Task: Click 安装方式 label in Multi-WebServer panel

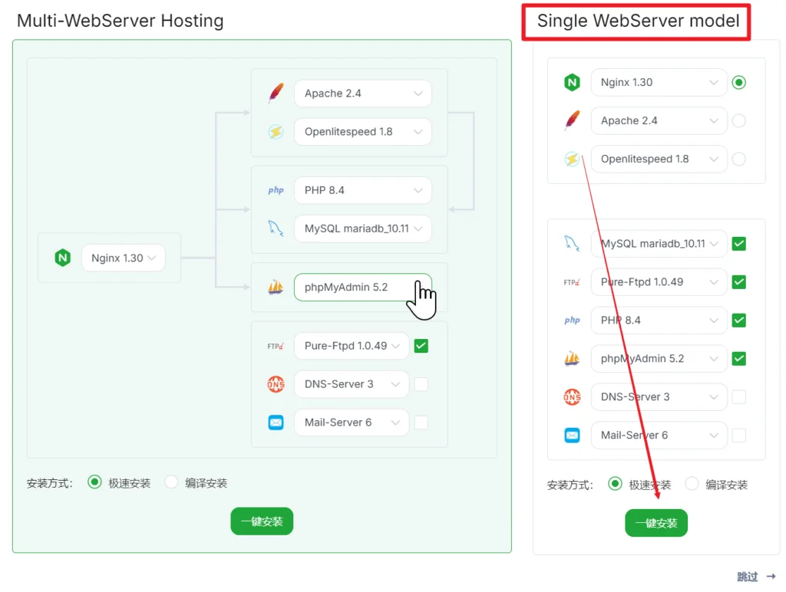Action: (x=50, y=483)
